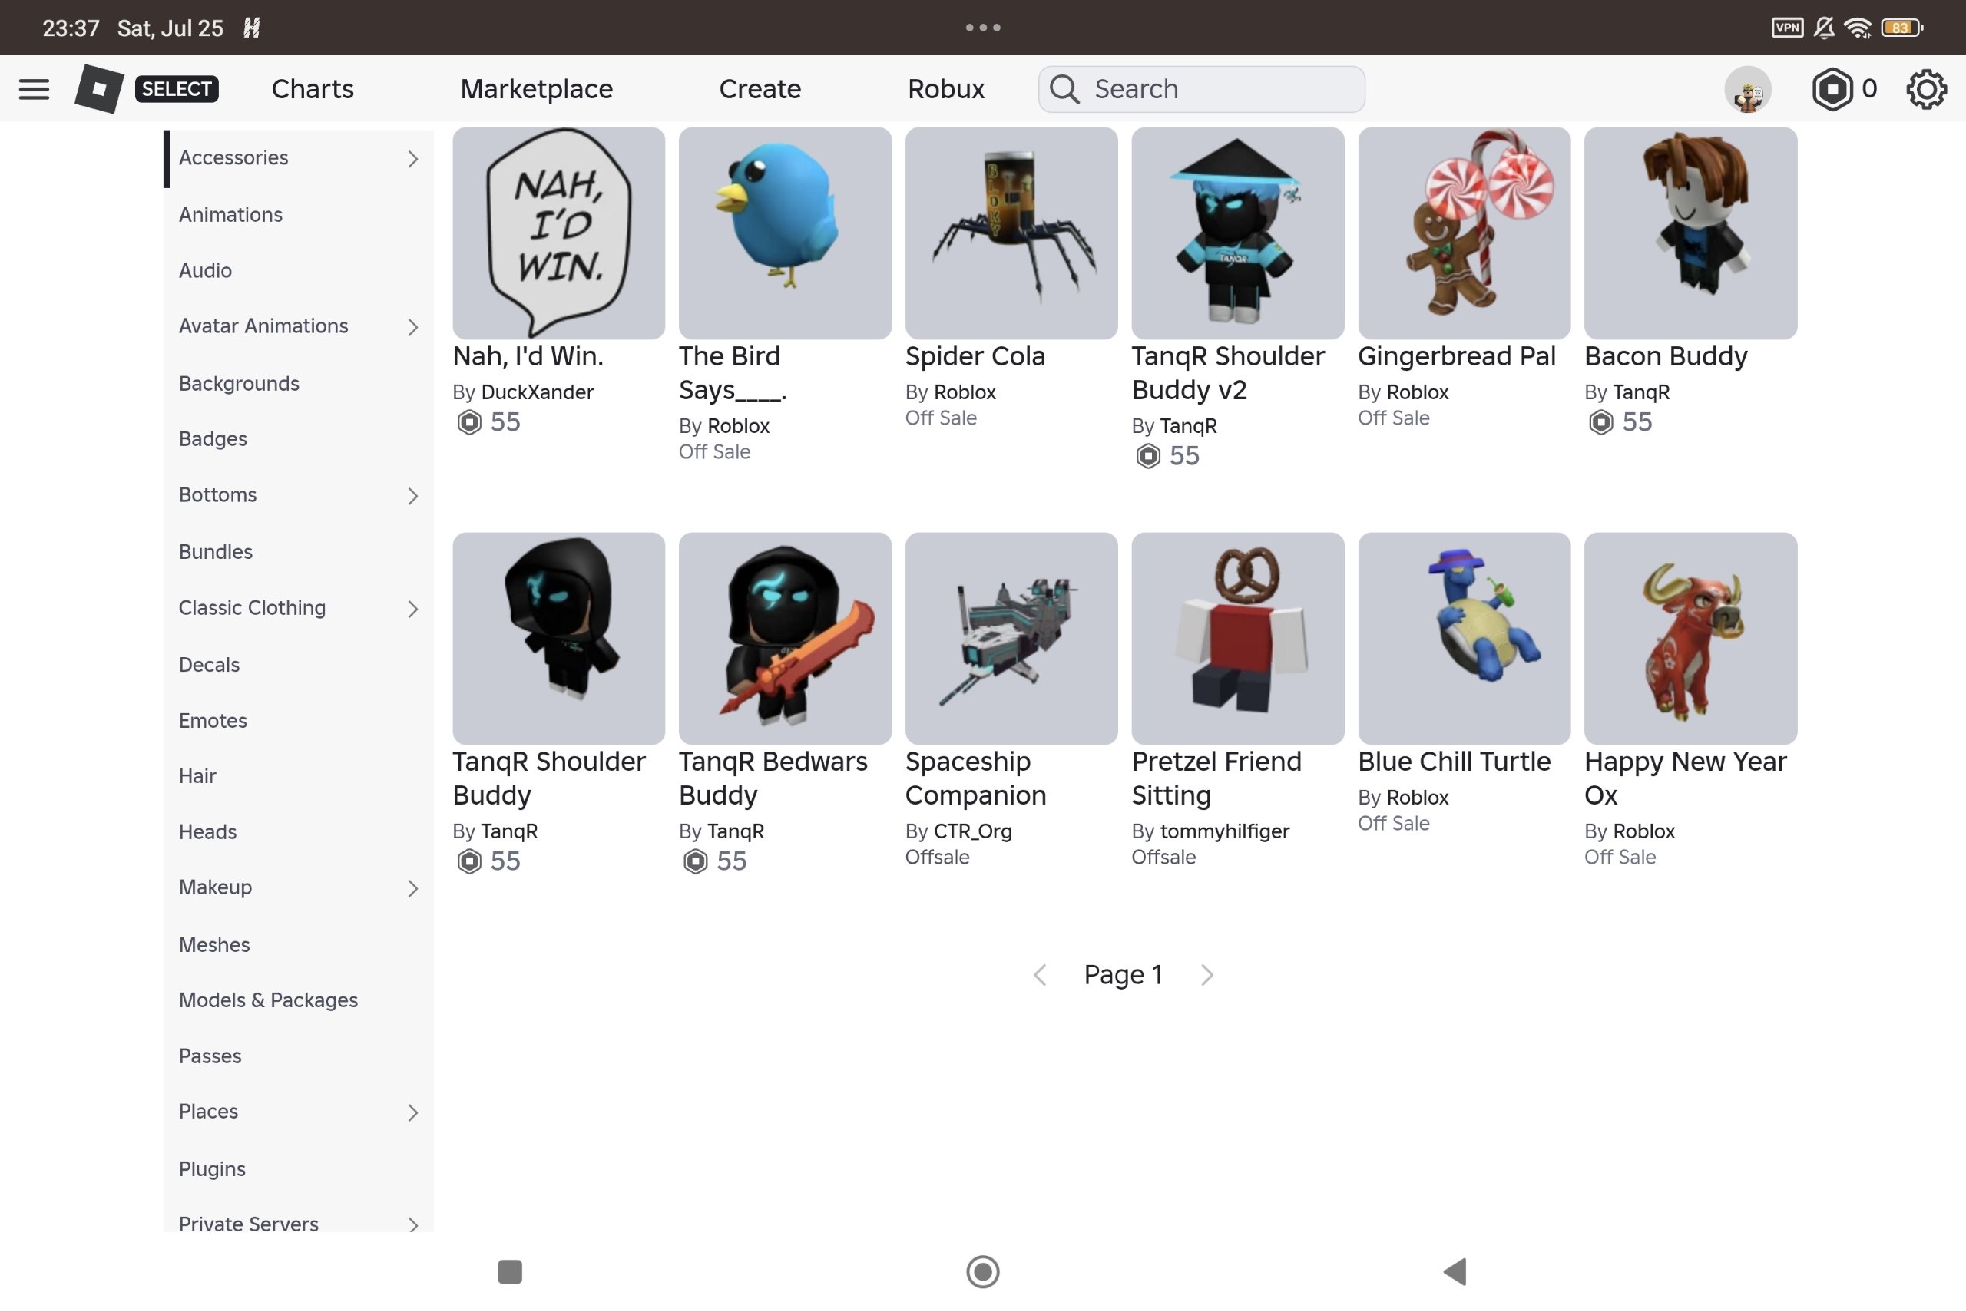Open the settings gear icon
Screen dimensions: 1966x1312
click(1926, 89)
